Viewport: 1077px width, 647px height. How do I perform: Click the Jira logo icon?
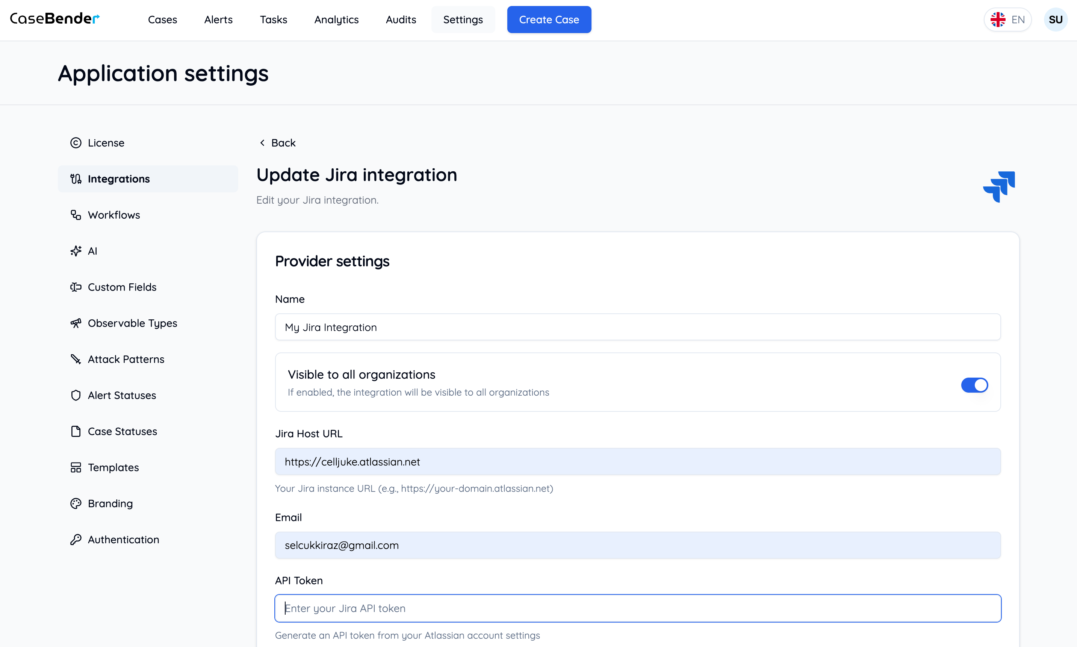999,187
